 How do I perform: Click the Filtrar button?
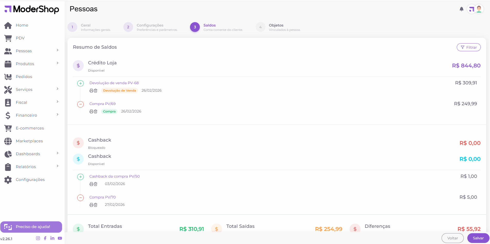[x=468, y=47]
